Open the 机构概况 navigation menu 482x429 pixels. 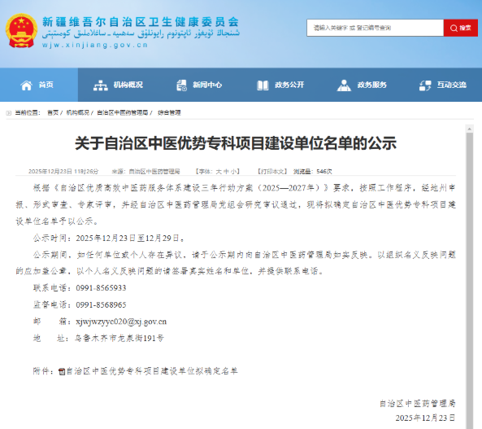click(x=119, y=85)
